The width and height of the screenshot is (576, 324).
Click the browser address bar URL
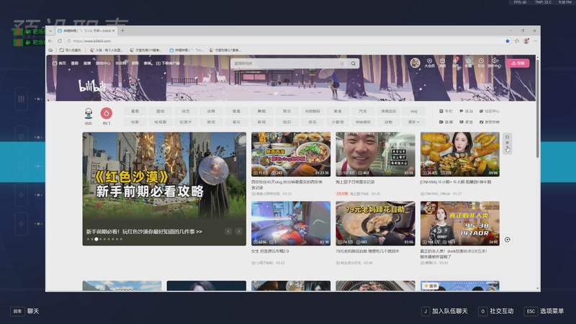92,41
